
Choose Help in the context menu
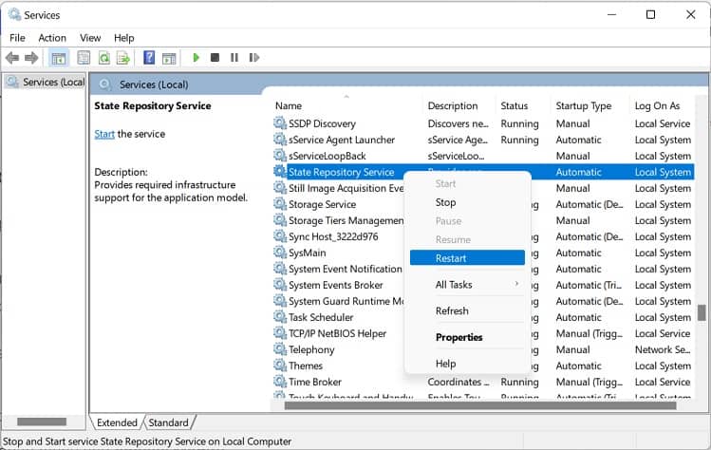click(x=467, y=364)
